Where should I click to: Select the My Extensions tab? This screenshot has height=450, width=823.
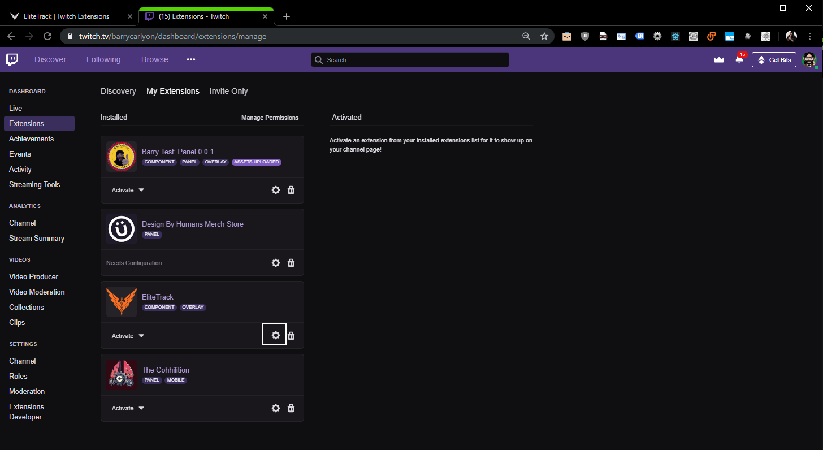(x=173, y=91)
